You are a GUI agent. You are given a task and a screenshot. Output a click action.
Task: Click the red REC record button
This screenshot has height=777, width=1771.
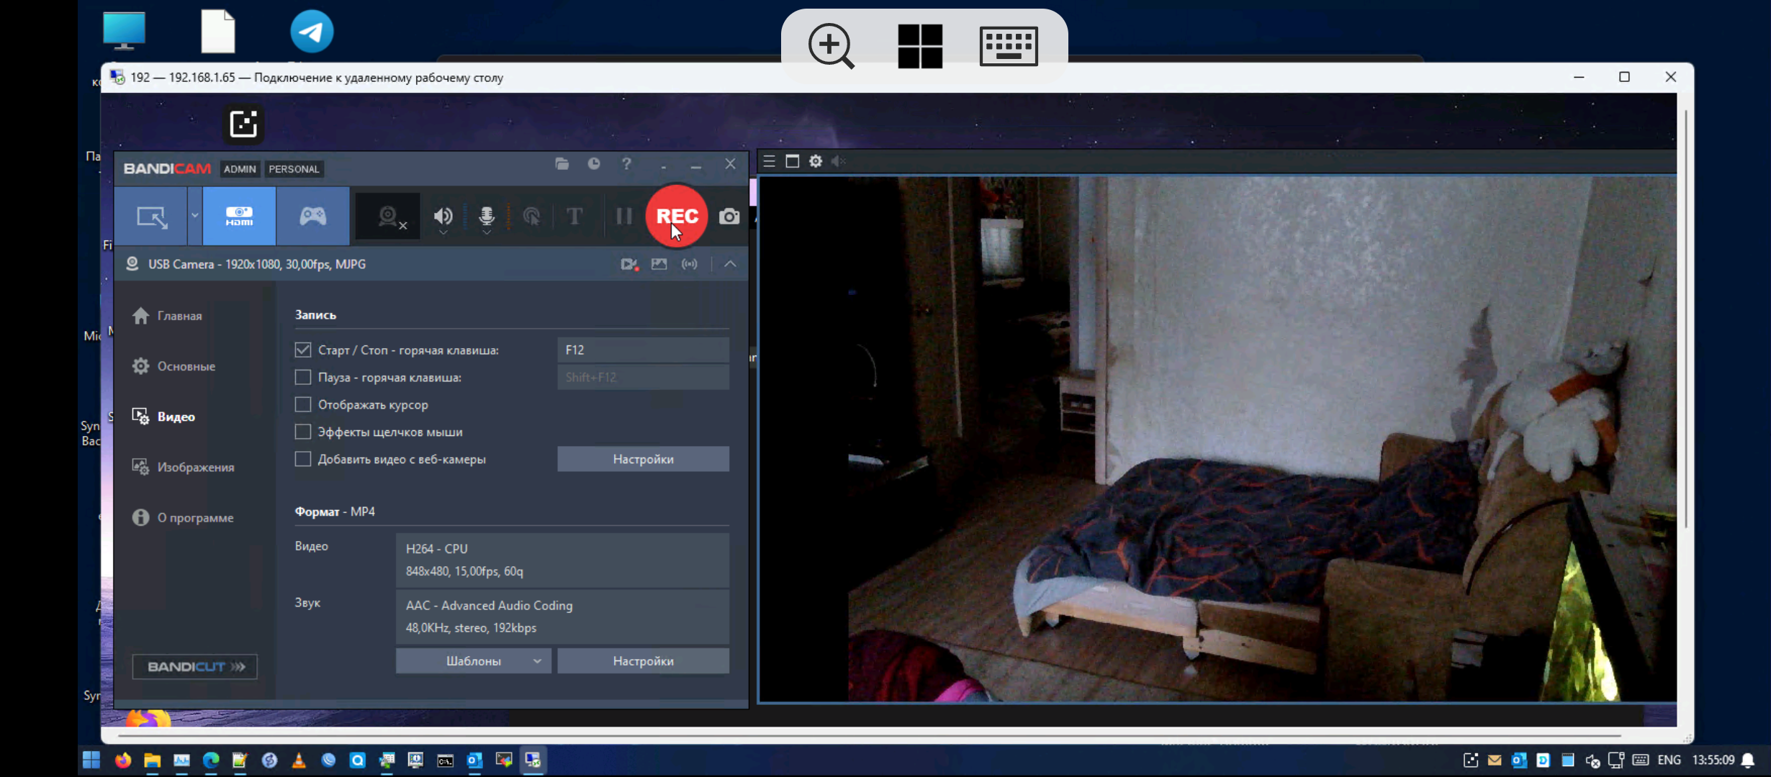[676, 216]
